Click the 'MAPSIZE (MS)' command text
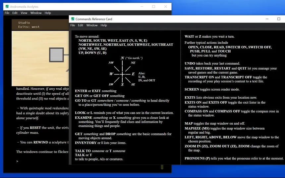The image size is (285, 178). pyautogui.click(x=197, y=128)
